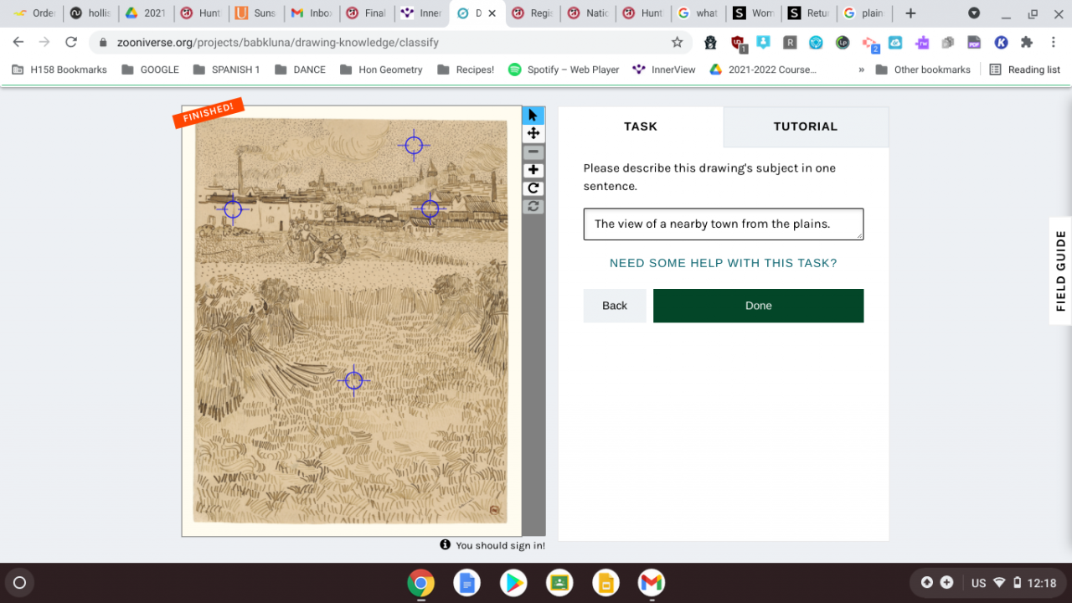Switch to the Inbox Gmail tab
The width and height of the screenshot is (1072, 603).
[x=311, y=13]
